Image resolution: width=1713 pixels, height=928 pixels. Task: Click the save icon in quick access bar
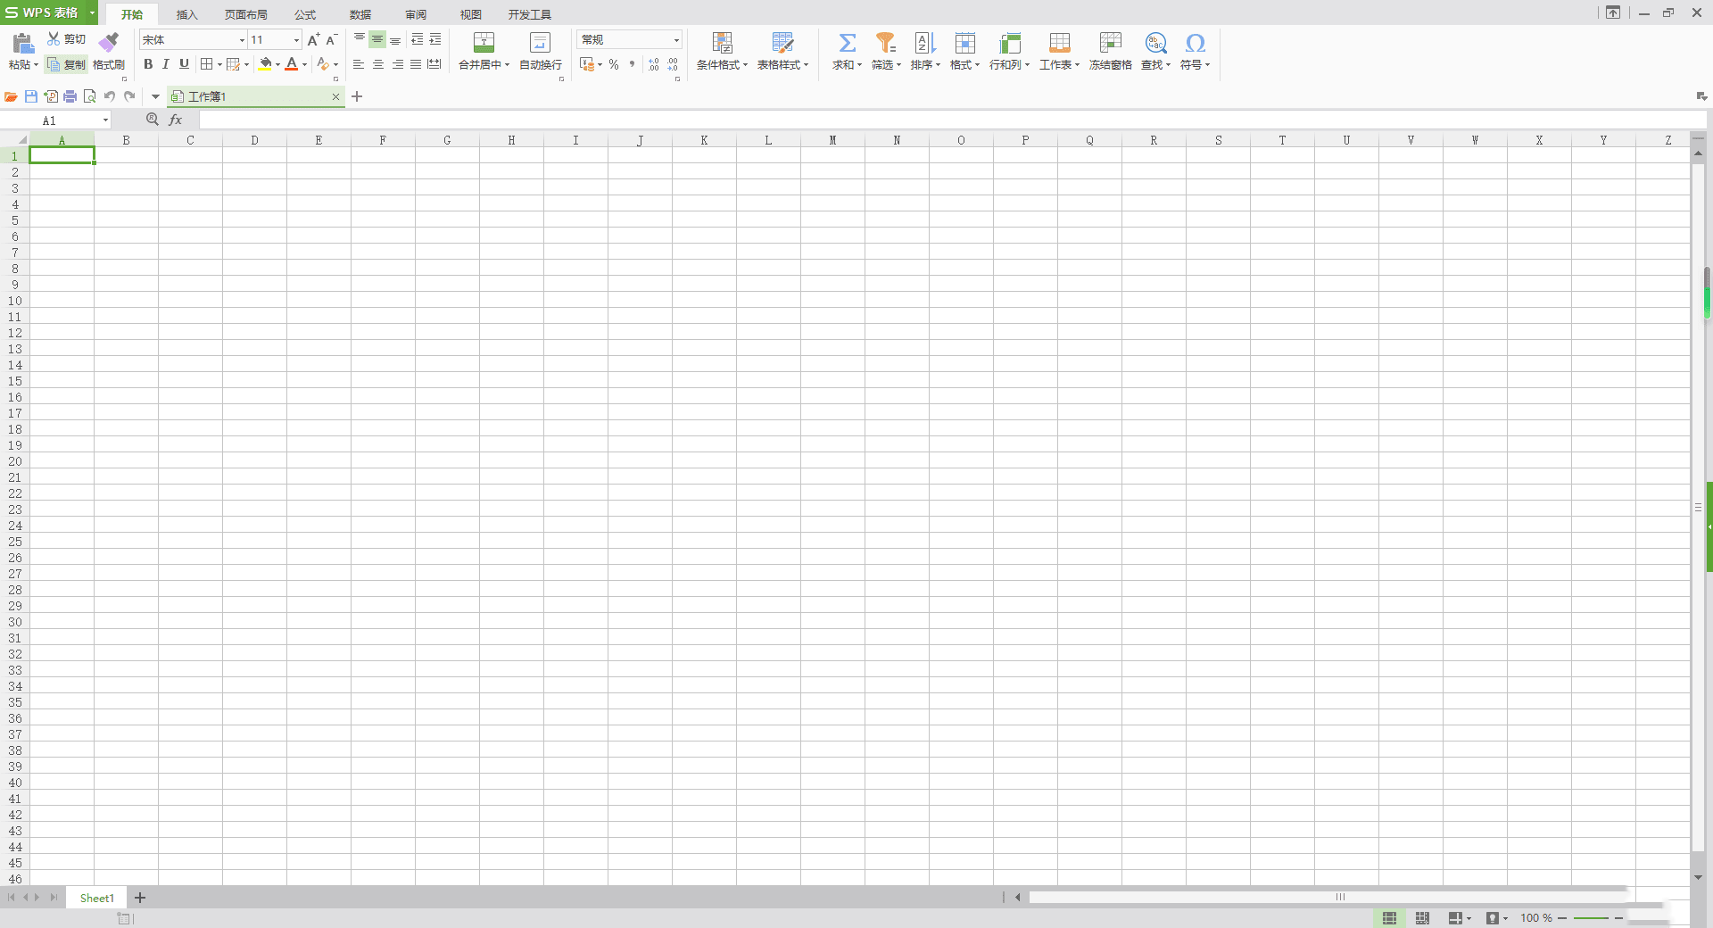pos(31,96)
